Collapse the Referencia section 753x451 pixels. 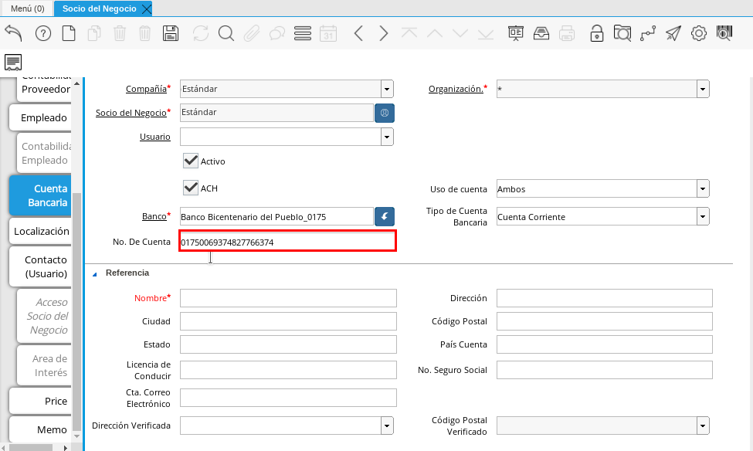tap(95, 273)
